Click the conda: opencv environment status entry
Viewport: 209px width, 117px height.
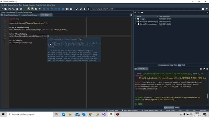[152, 110]
